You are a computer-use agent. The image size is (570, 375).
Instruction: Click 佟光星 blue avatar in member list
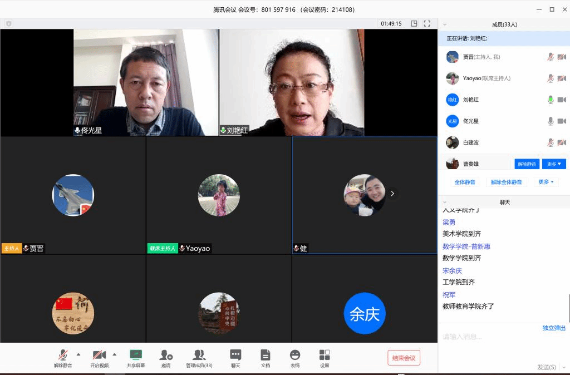pos(452,121)
